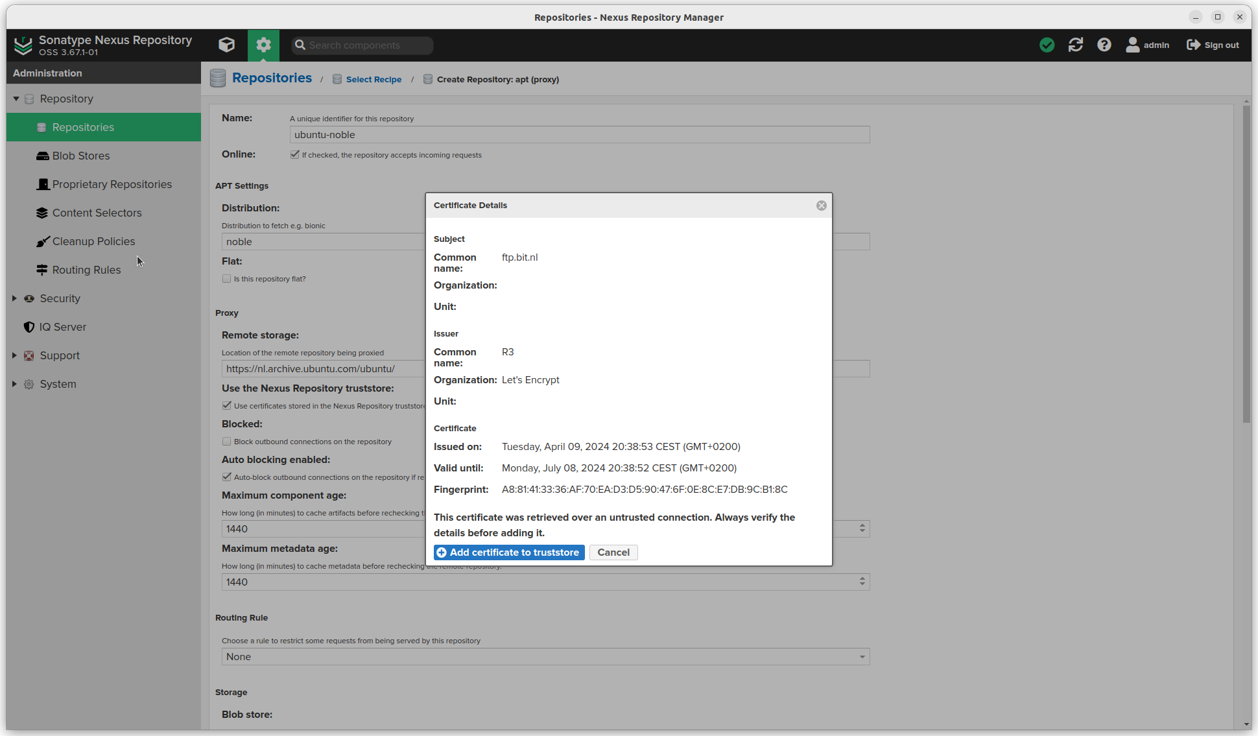Click Sign out

[1213, 45]
